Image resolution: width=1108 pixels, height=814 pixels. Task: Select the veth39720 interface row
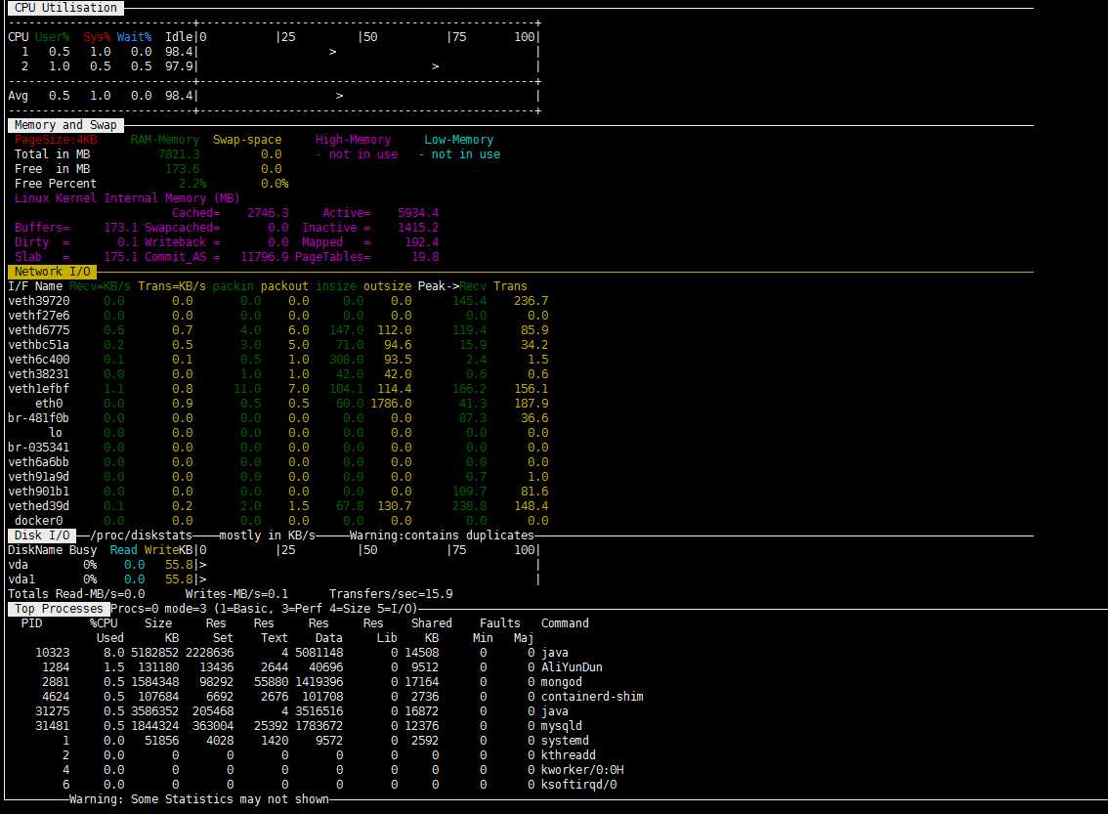[x=277, y=301]
